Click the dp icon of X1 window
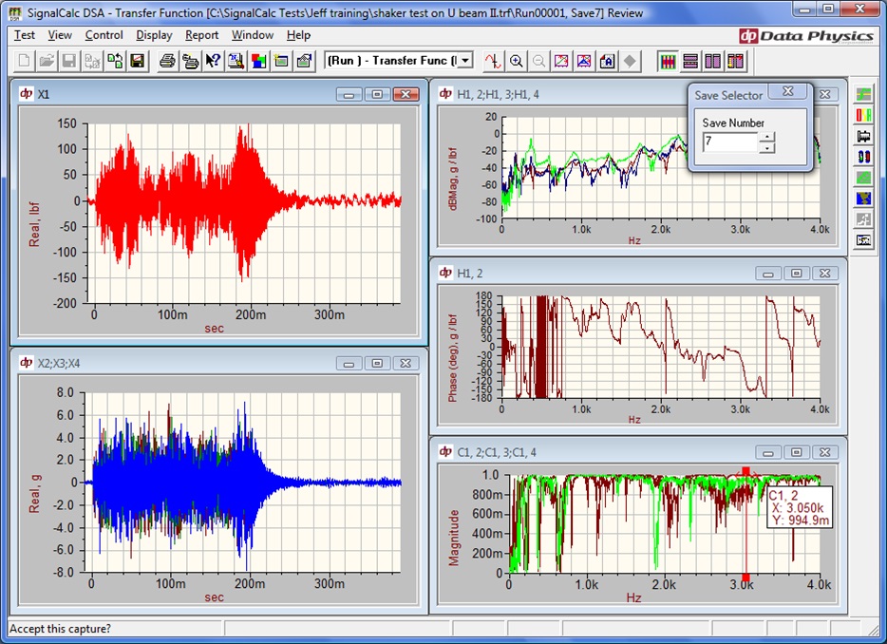 [27, 93]
